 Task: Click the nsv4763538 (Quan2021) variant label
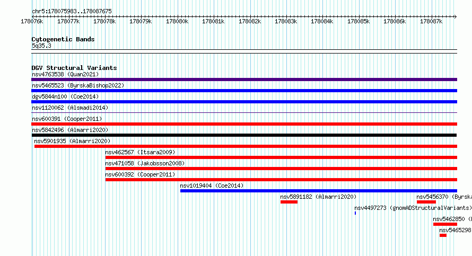65,74
